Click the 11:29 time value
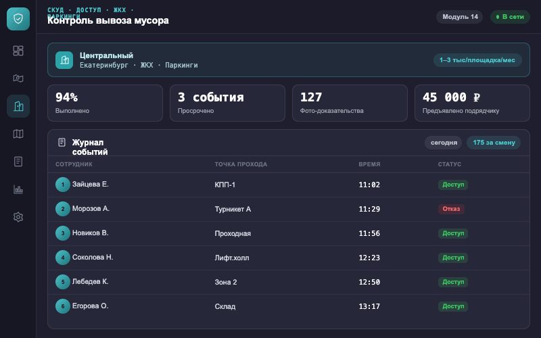 coord(369,209)
